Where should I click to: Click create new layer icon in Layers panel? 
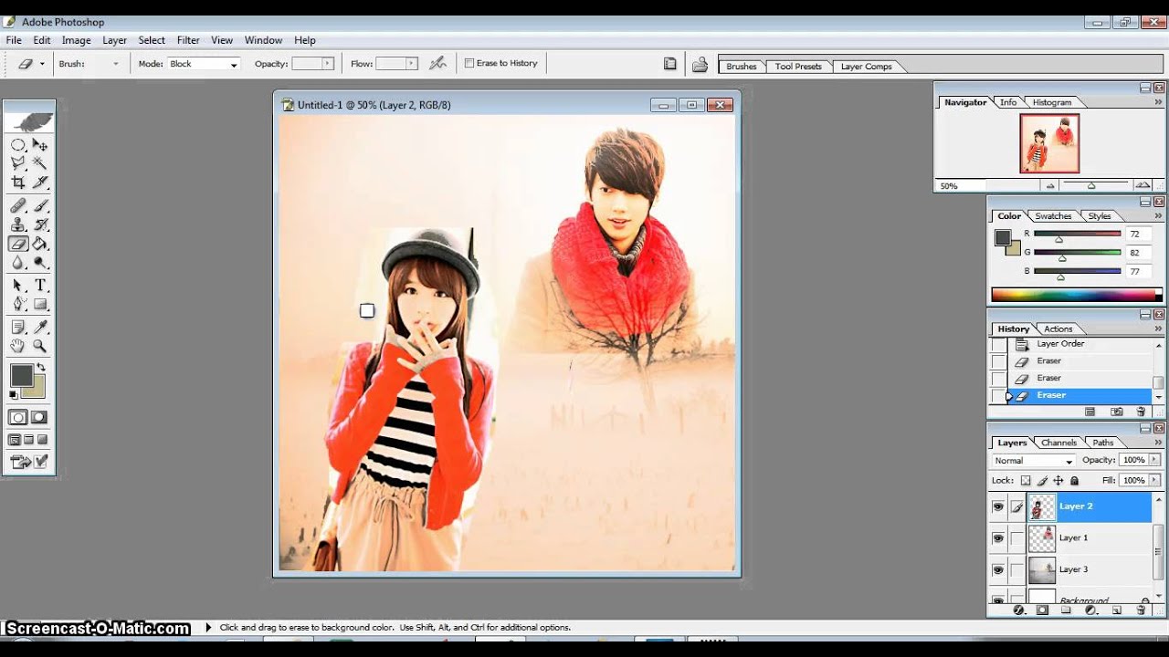click(x=1116, y=610)
